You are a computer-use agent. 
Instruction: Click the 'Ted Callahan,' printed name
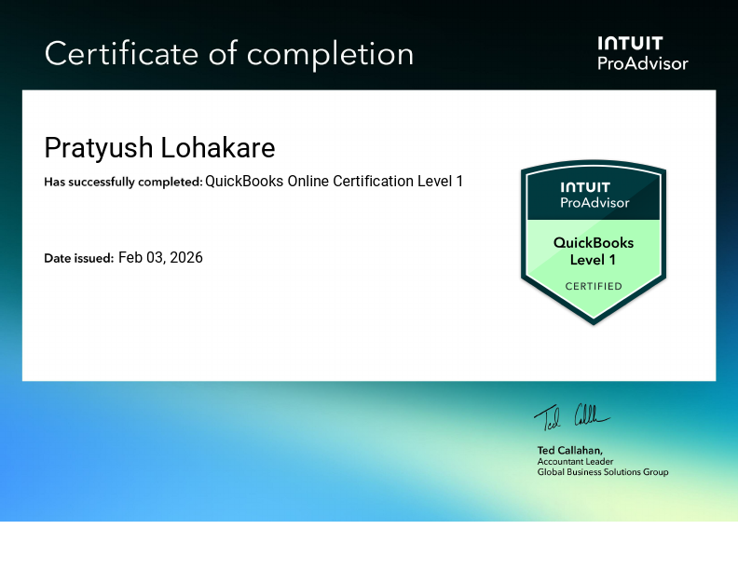tap(570, 450)
